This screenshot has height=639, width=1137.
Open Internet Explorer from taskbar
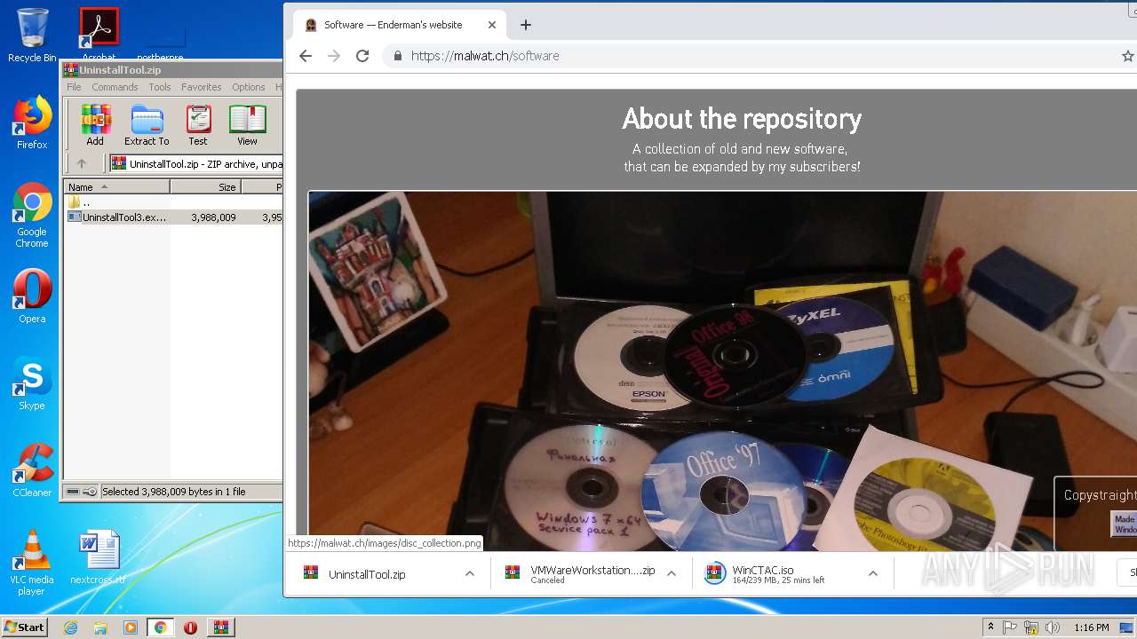tap(70, 627)
